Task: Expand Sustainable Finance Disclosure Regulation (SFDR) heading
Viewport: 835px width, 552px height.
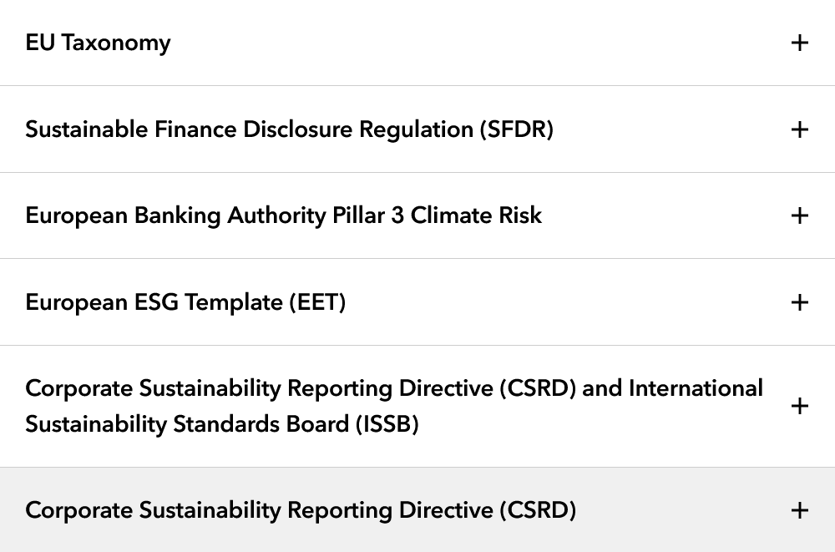Action: pyautogui.click(x=289, y=129)
